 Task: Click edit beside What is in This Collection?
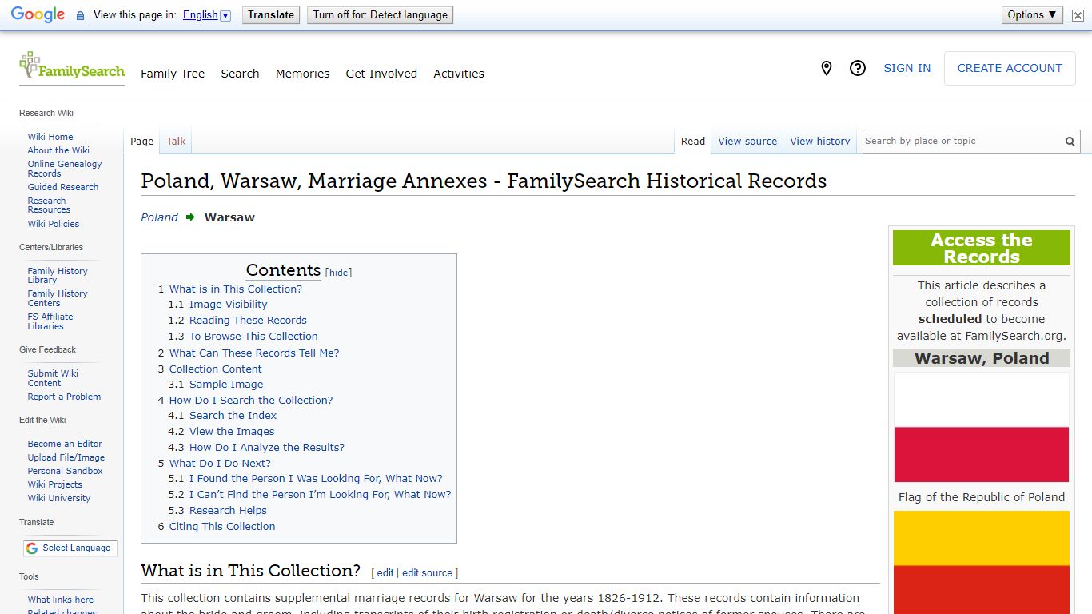[385, 573]
